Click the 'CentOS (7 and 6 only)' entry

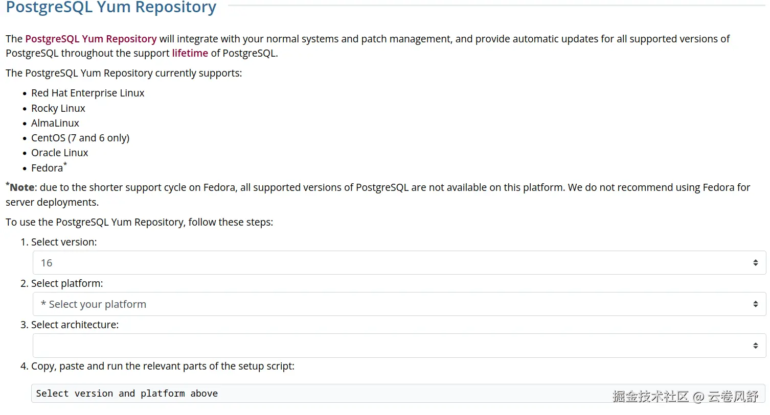pyautogui.click(x=80, y=138)
